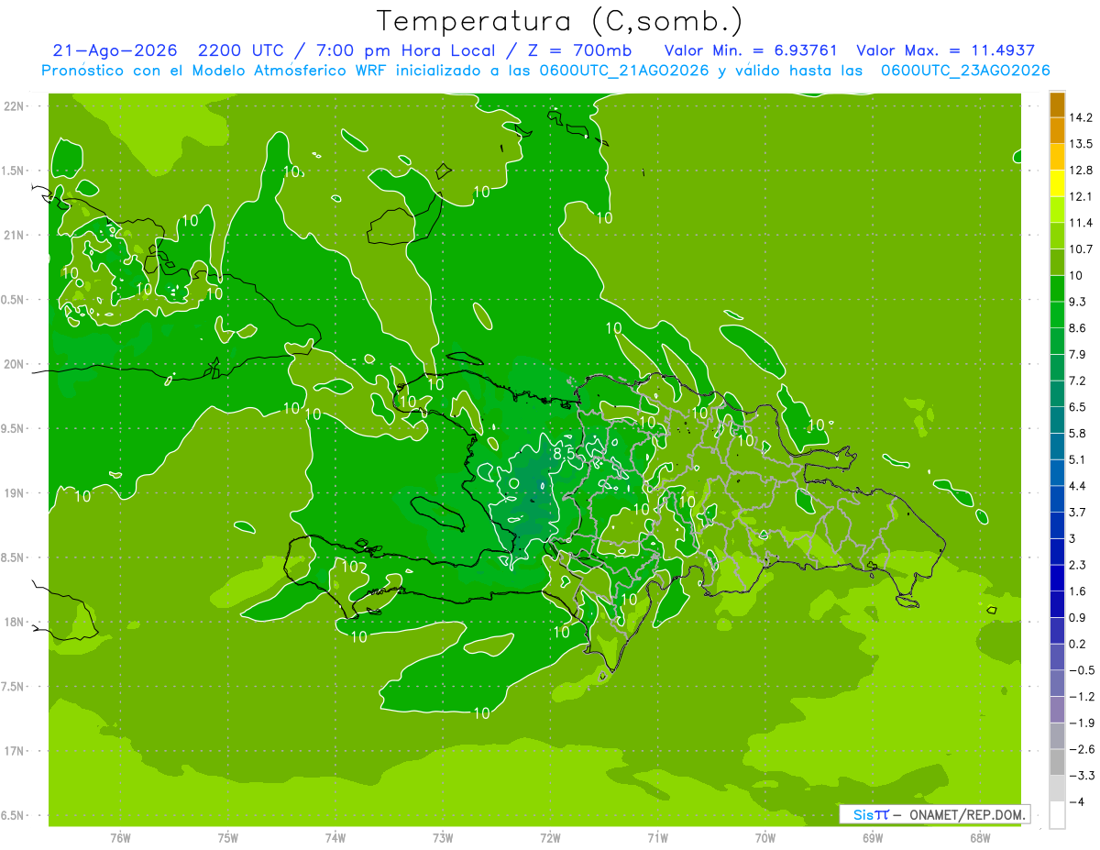Click the 0.9 value on the color scale

pos(1078,618)
